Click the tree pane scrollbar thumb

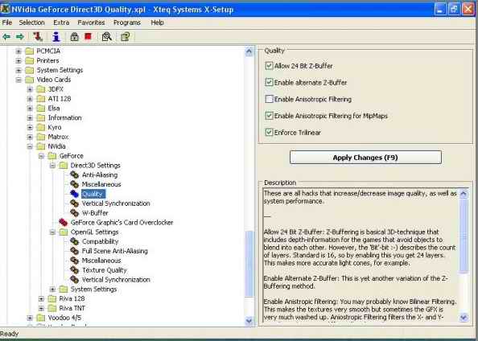(x=249, y=264)
